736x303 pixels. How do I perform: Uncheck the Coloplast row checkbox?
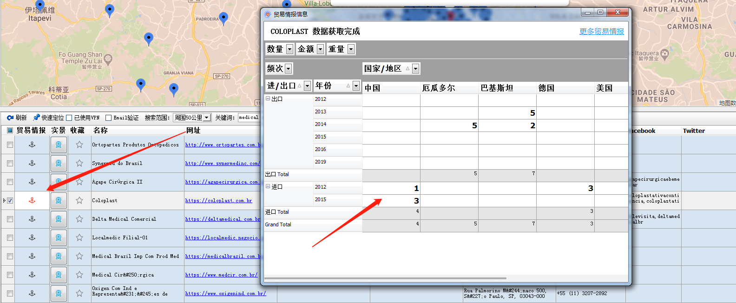point(10,200)
